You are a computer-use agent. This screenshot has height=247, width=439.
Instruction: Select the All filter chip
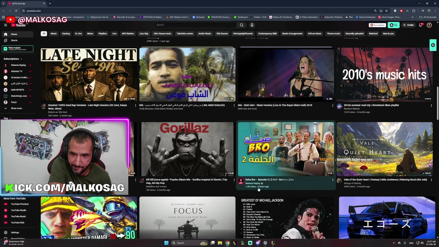click(x=44, y=34)
